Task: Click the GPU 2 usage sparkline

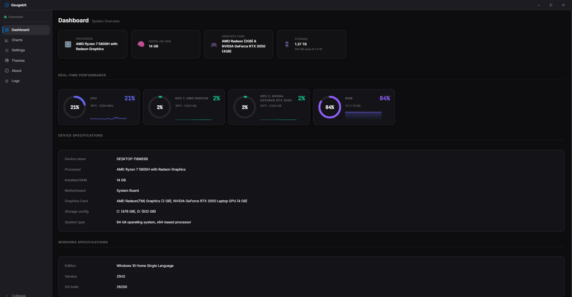Action: point(278,119)
